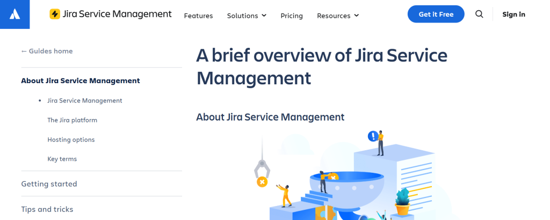Go to the Pricing page
This screenshot has width=550, height=220.
[292, 16]
